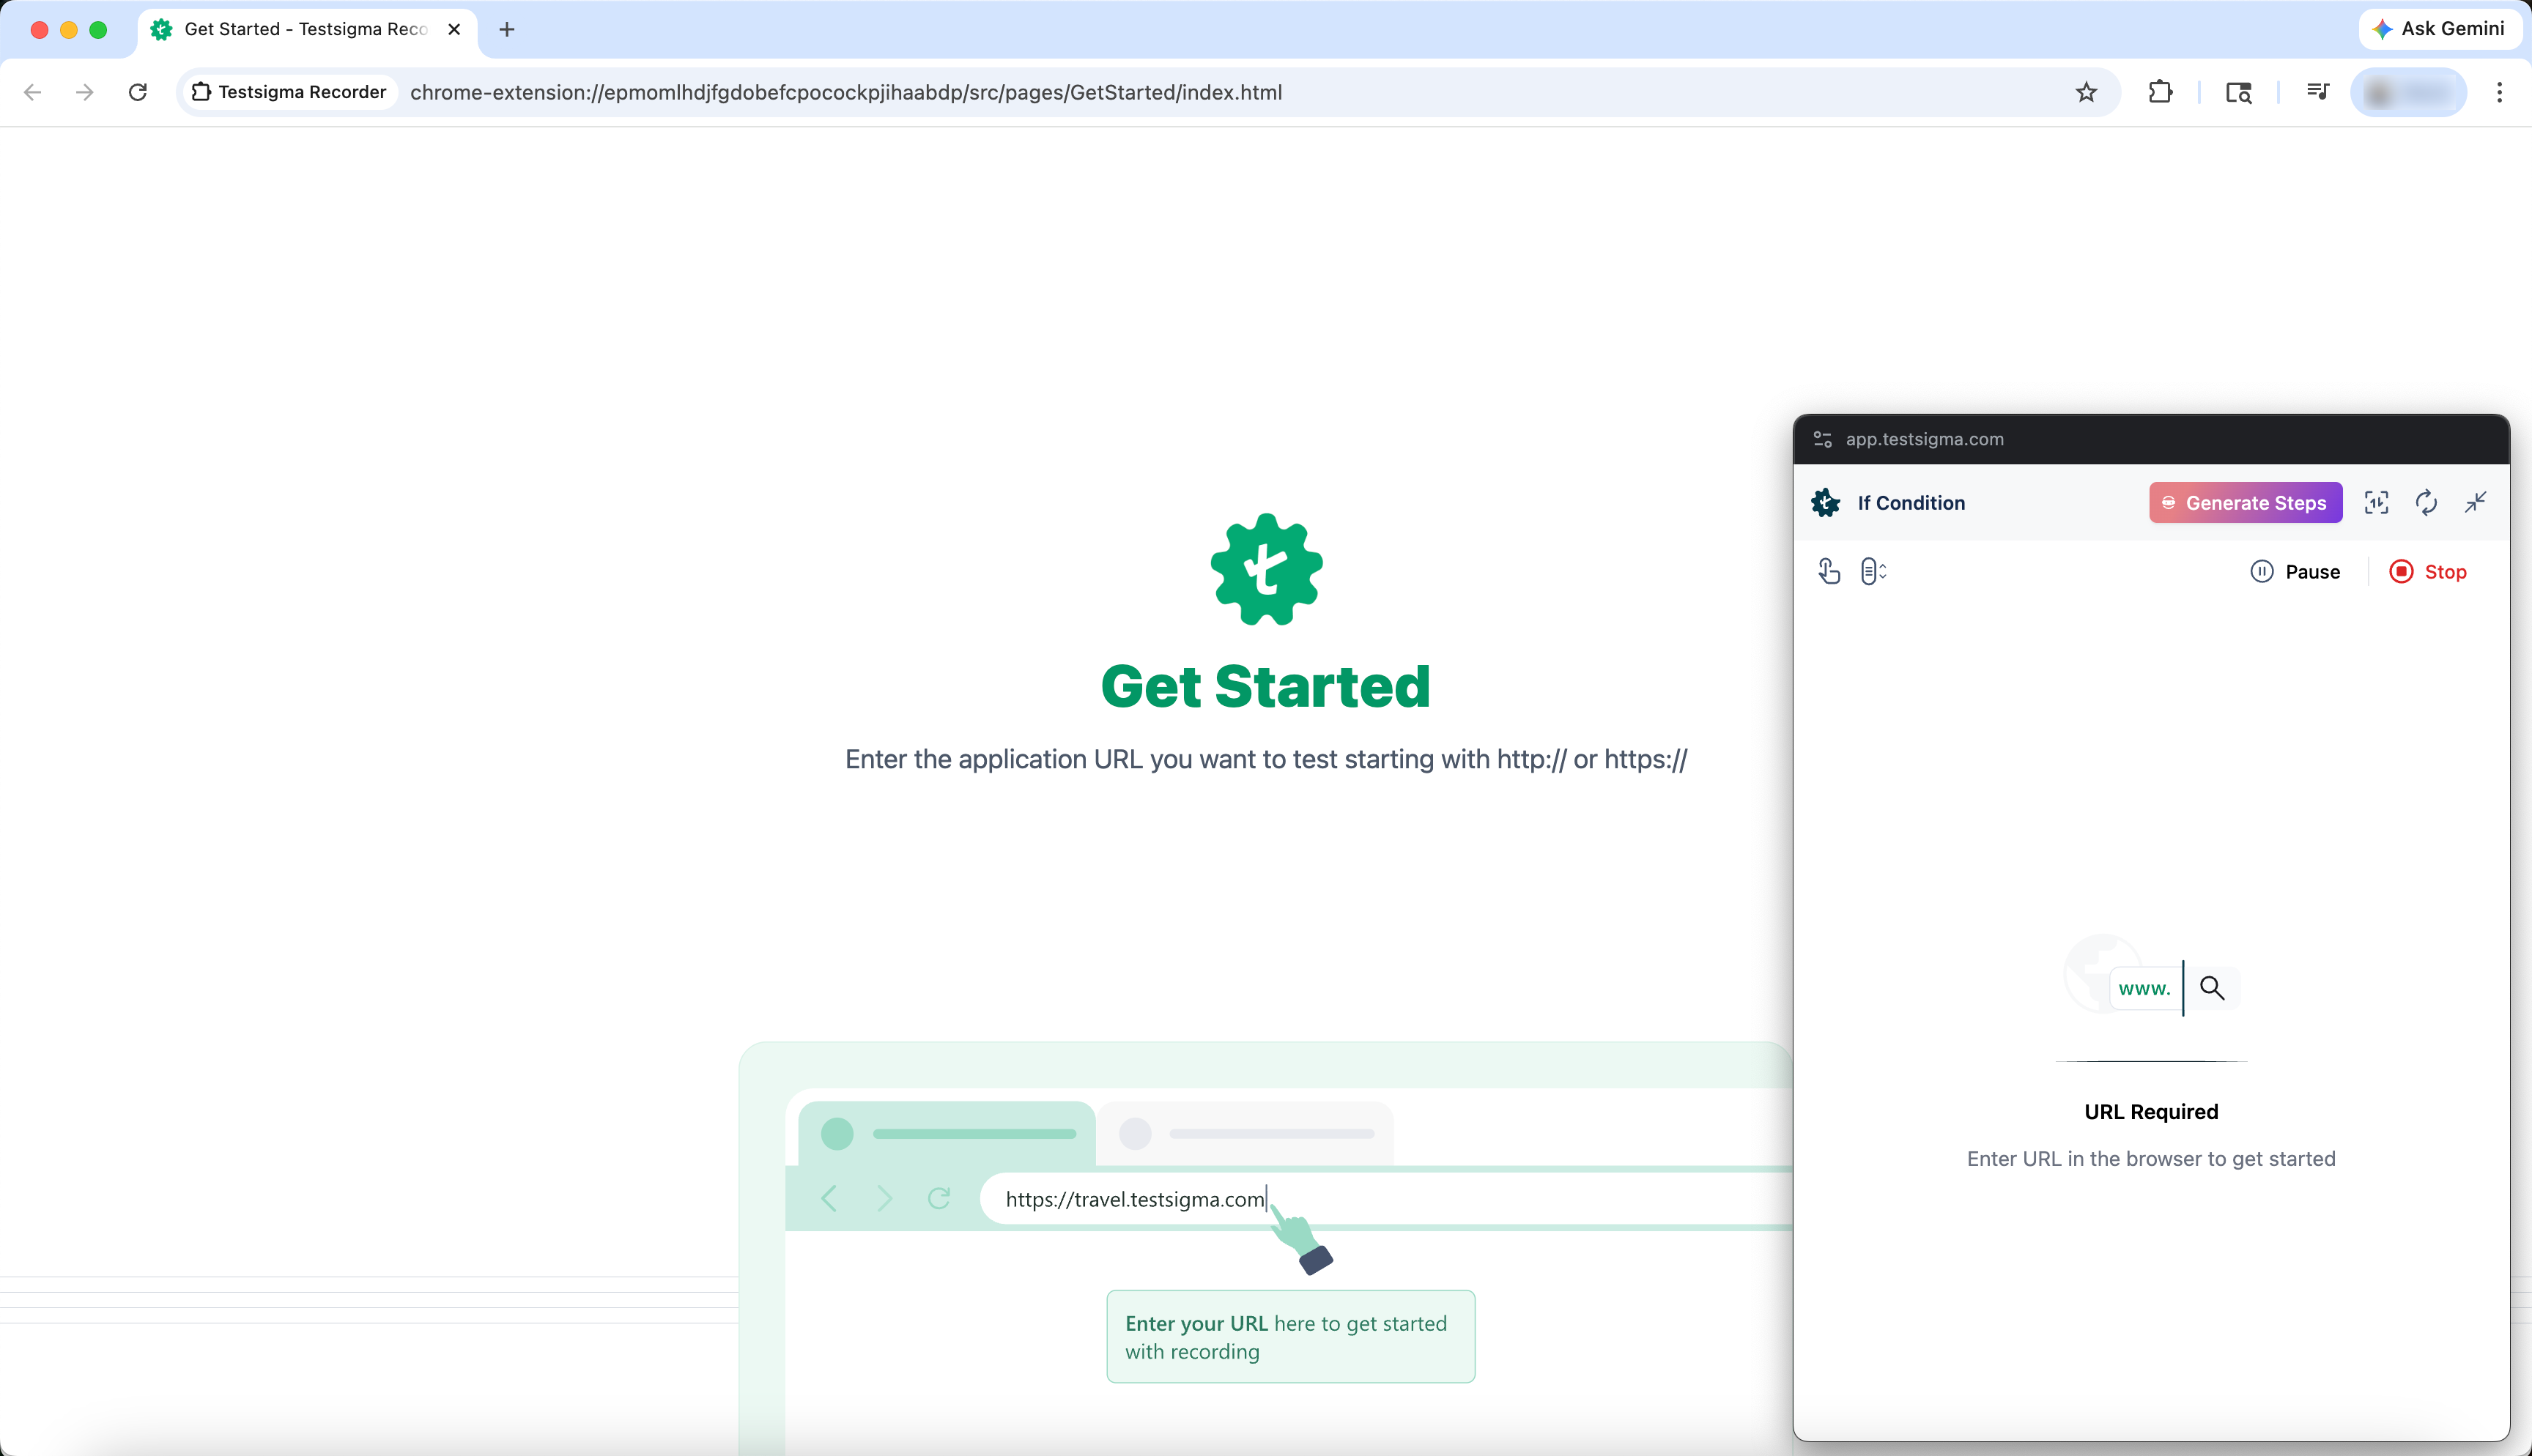Image resolution: width=2532 pixels, height=1456 pixels.
Task: Click the Get Started heading
Action: pyautogui.click(x=1266, y=686)
